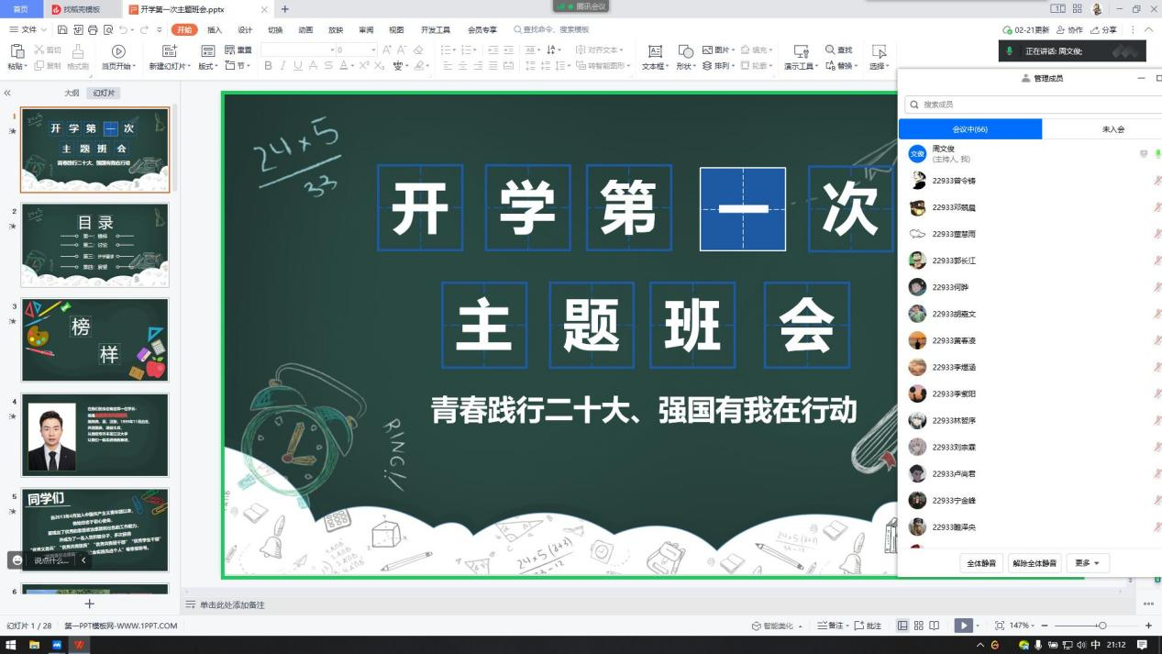1162x654 pixels.
Task: Start slideshow from the status bar play button
Action: (x=962, y=626)
